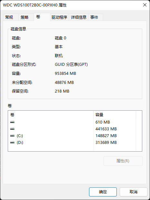Sort by the 卷 column header
The height and width of the screenshot is (200, 150).
click(51, 115)
